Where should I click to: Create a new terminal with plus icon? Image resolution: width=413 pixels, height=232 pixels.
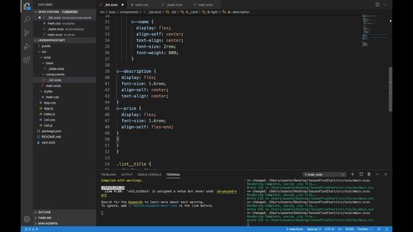tap(352, 174)
